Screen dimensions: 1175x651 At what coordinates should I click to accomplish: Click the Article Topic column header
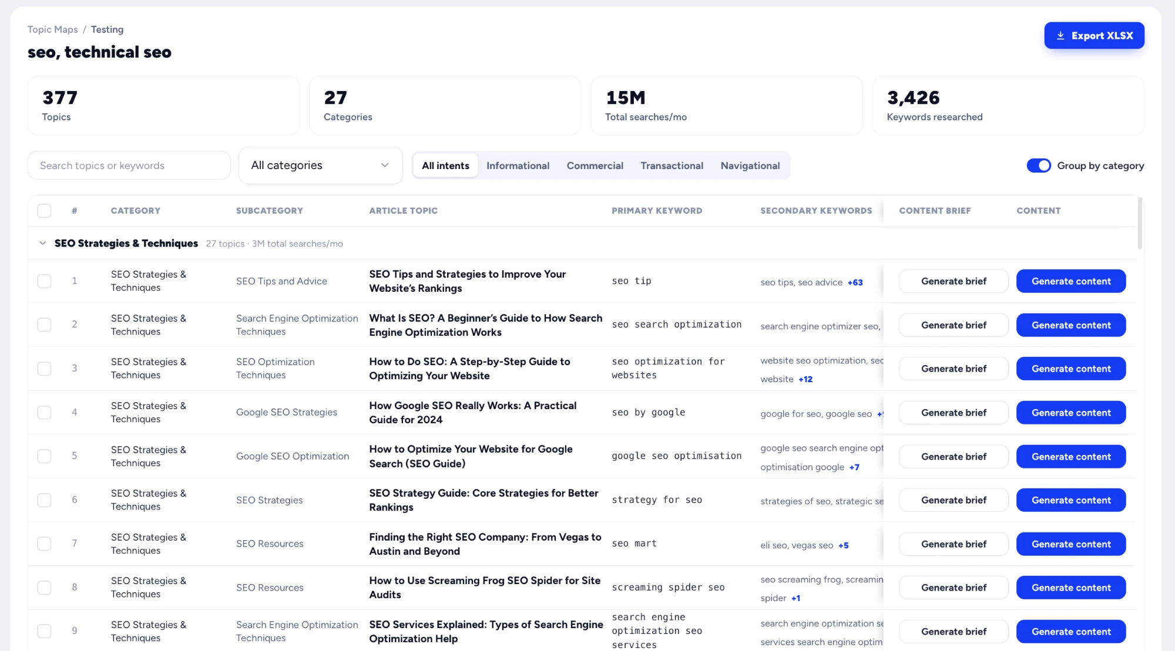pos(403,211)
